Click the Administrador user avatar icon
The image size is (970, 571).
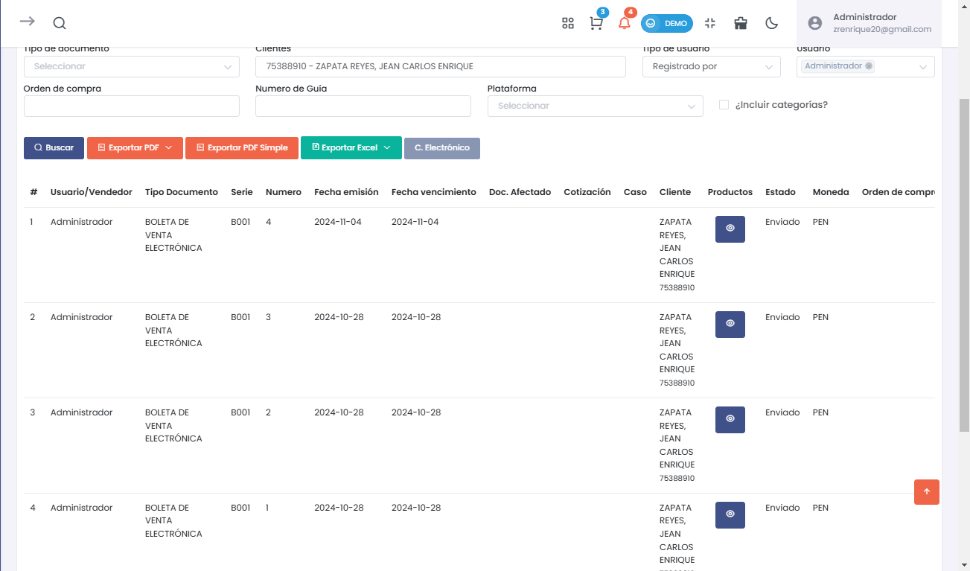[815, 23]
